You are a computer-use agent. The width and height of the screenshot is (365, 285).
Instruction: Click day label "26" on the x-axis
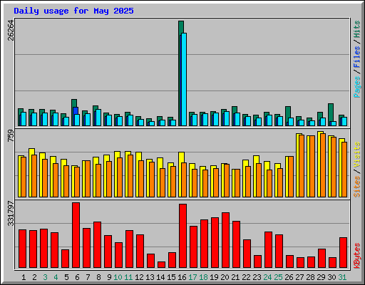[289, 277]
